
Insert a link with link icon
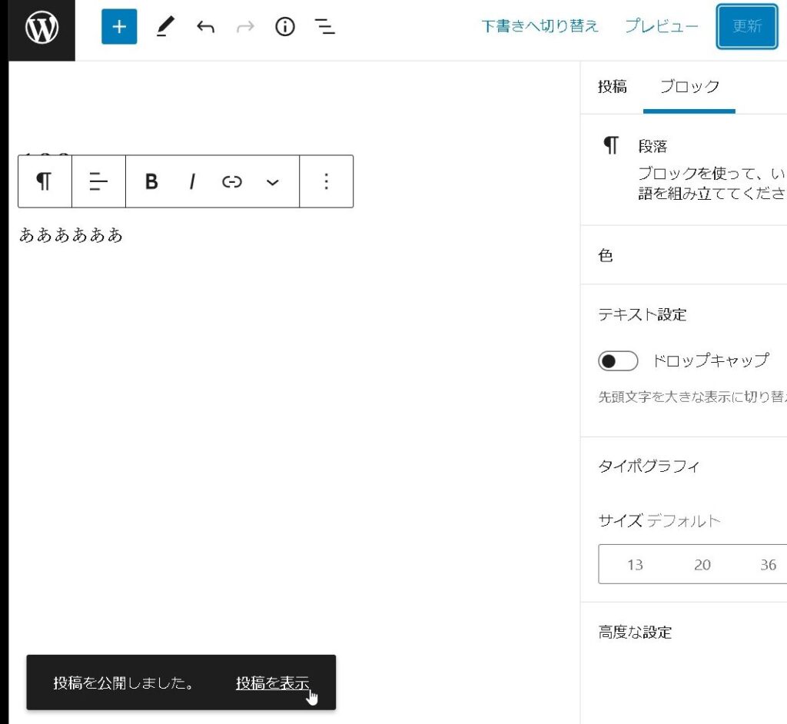point(232,181)
